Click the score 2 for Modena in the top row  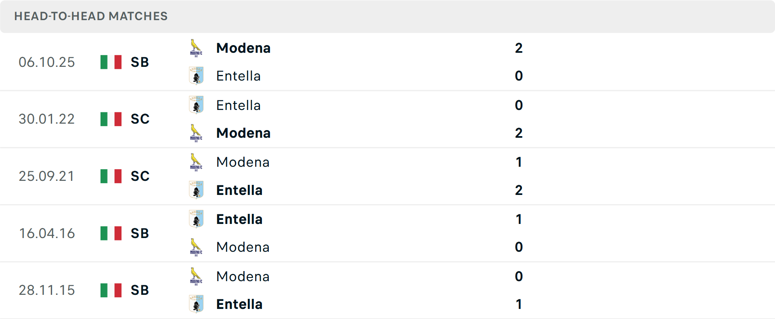(x=519, y=48)
